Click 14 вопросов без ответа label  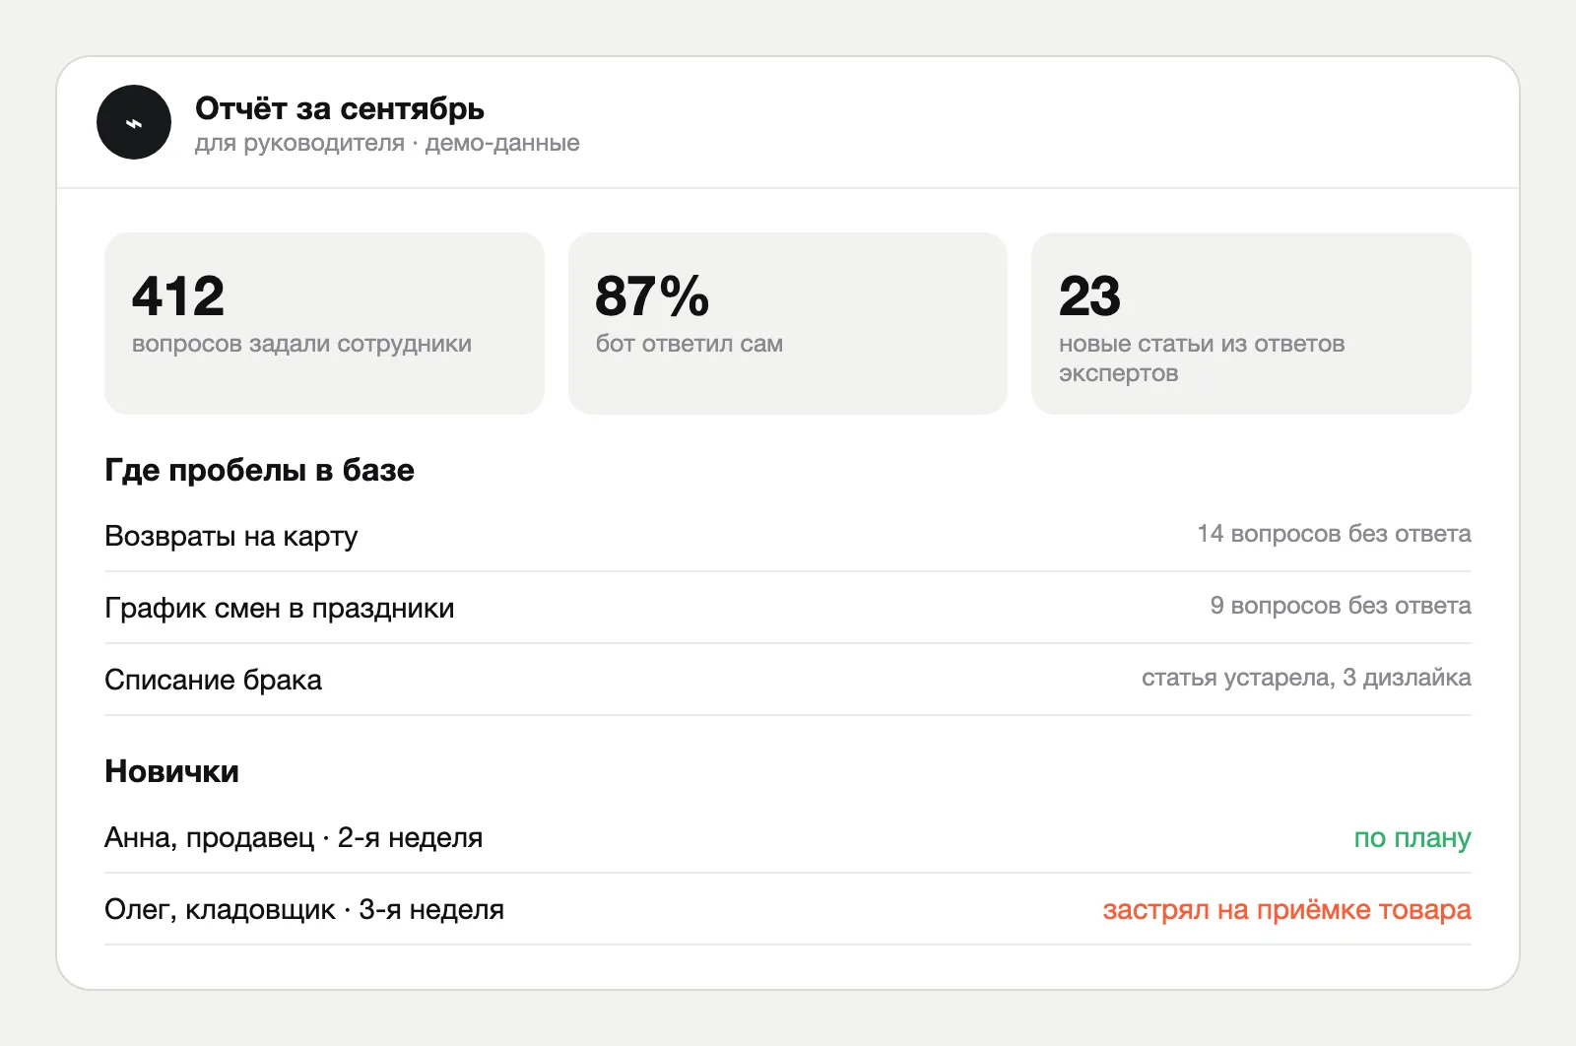pos(1334,534)
